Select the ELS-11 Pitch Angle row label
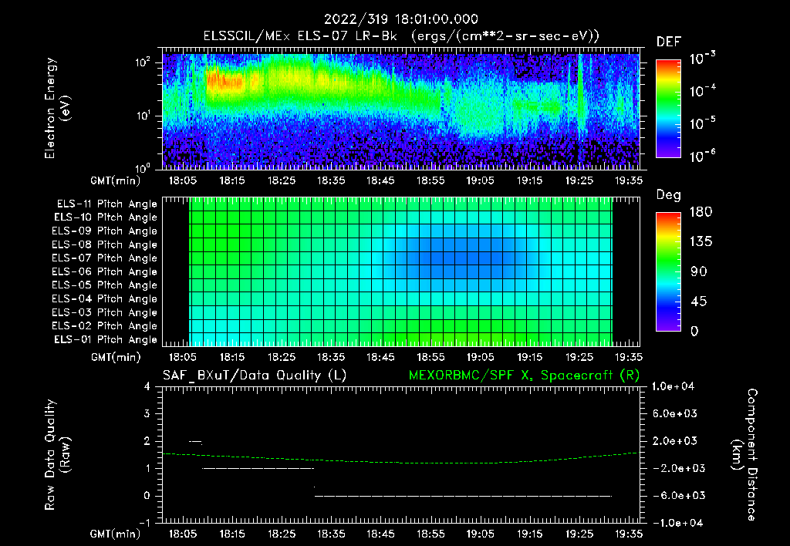The width and height of the screenshot is (790, 546). [x=106, y=204]
